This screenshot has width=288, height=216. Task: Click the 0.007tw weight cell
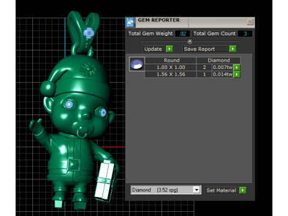click(x=223, y=67)
